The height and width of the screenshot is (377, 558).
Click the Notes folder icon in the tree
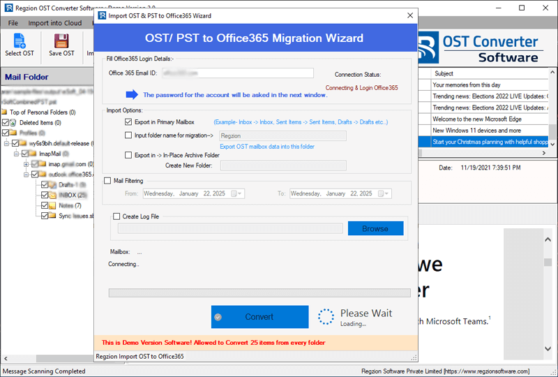coord(53,205)
